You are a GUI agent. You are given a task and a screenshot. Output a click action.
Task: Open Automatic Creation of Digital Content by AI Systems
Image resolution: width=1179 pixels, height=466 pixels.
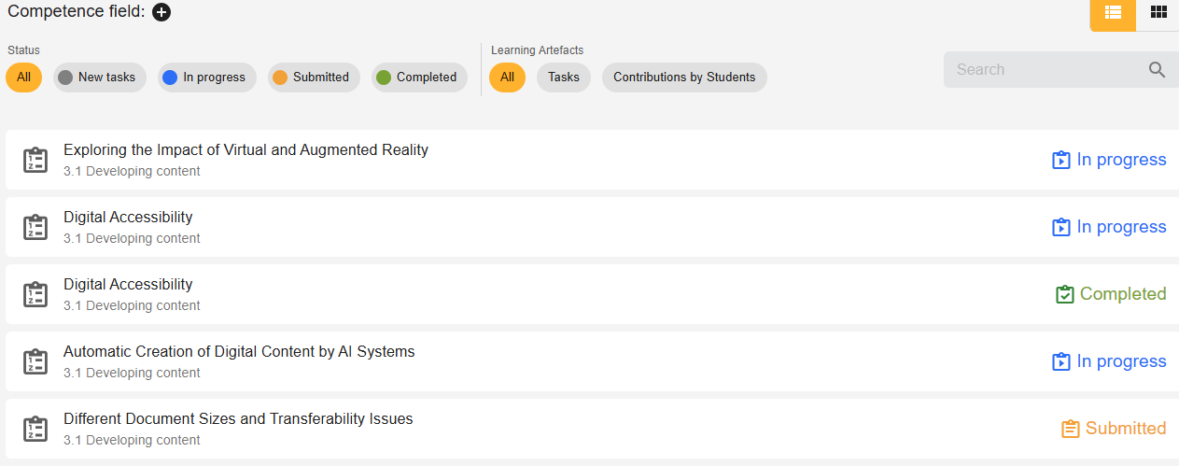pyautogui.click(x=239, y=352)
